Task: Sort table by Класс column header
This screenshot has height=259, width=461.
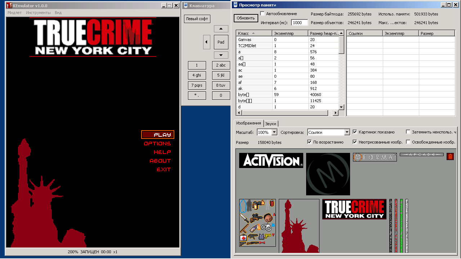Action: point(254,33)
